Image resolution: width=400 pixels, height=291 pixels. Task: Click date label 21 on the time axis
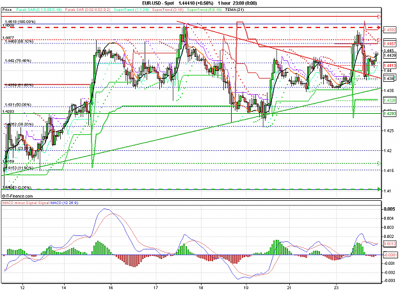(x=290, y=287)
